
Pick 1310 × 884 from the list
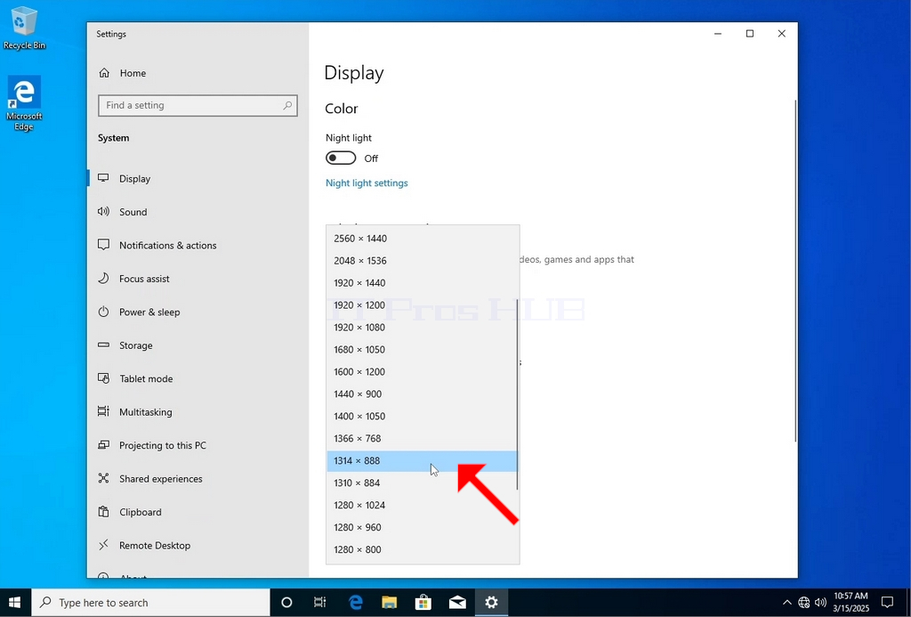[x=422, y=483]
